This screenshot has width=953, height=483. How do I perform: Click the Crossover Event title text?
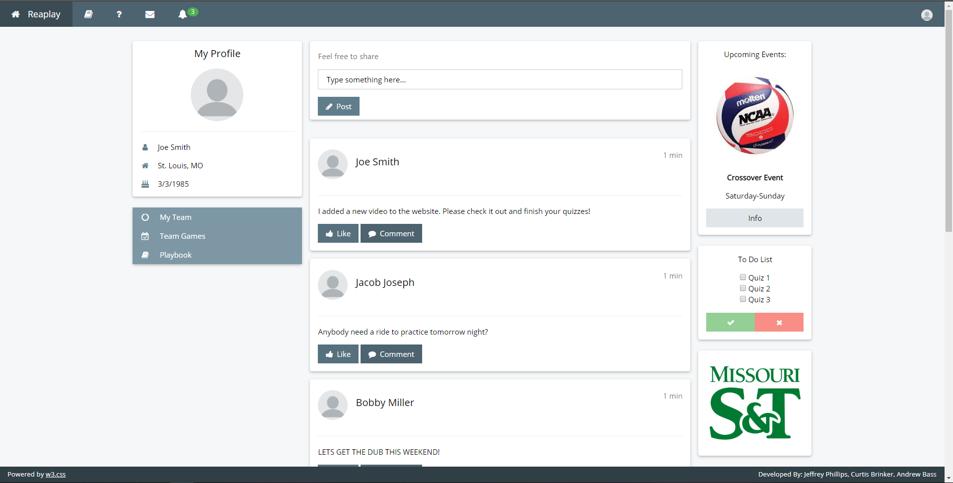(755, 178)
